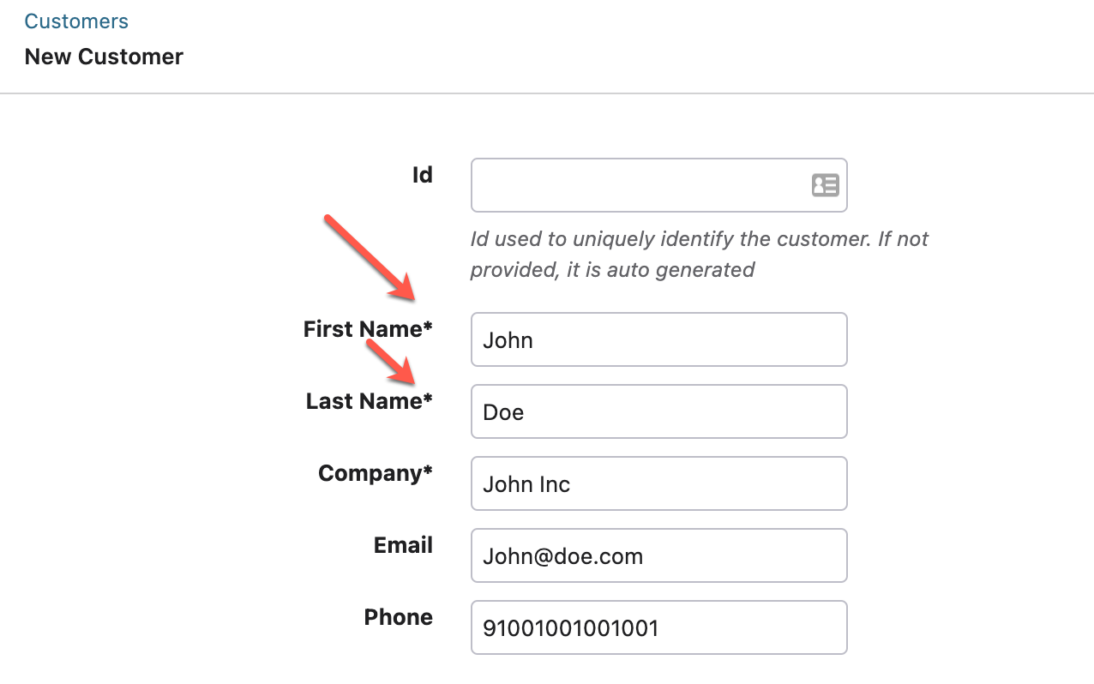Open the Customers breadcrumb link
Viewport: 1094px width, 684px height.
pyautogui.click(x=76, y=21)
